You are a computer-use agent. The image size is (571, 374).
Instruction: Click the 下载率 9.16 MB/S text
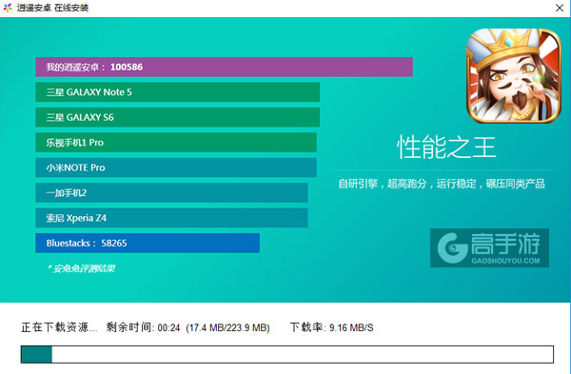332,327
